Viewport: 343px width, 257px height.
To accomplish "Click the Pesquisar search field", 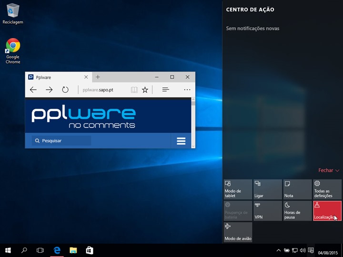I will [x=61, y=140].
